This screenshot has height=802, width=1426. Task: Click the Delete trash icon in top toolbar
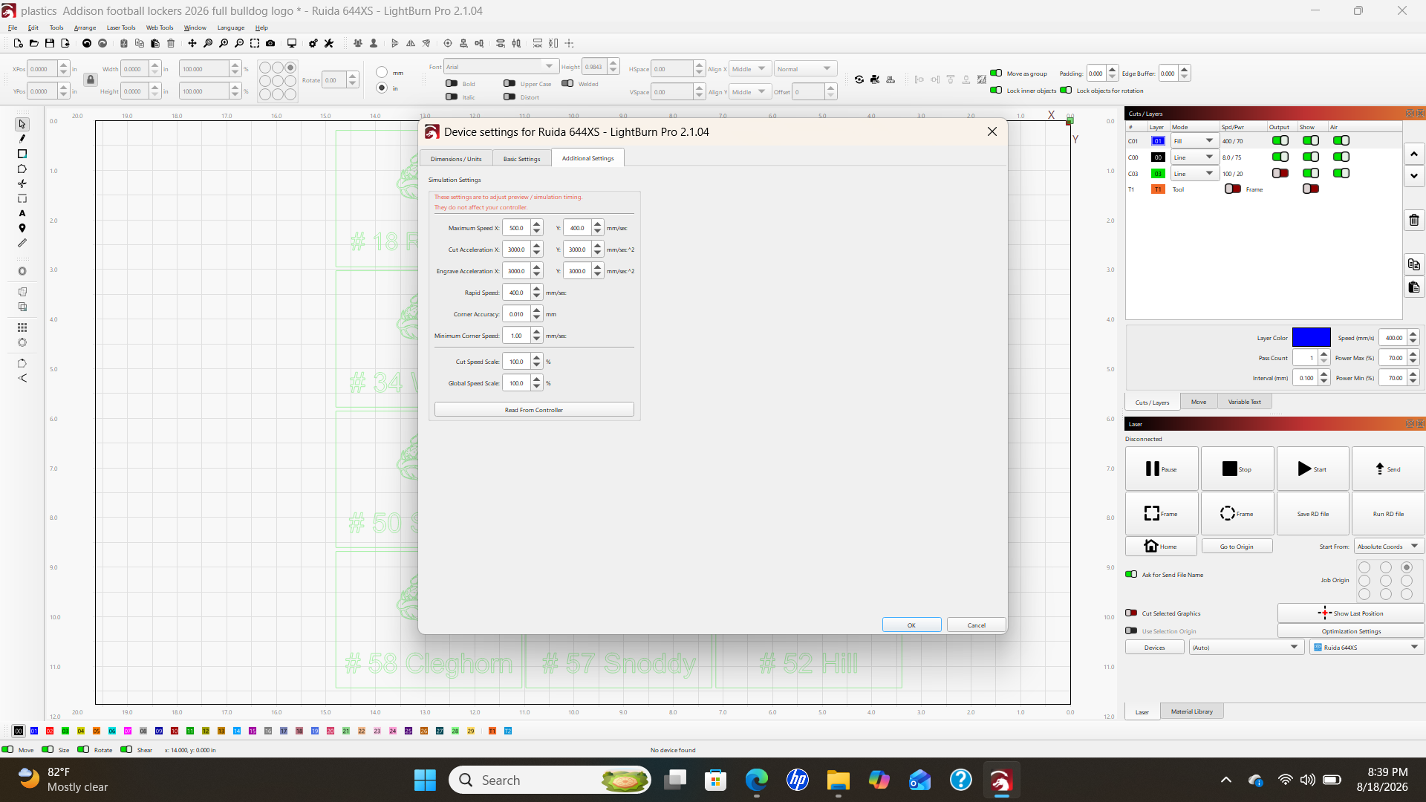pos(171,43)
